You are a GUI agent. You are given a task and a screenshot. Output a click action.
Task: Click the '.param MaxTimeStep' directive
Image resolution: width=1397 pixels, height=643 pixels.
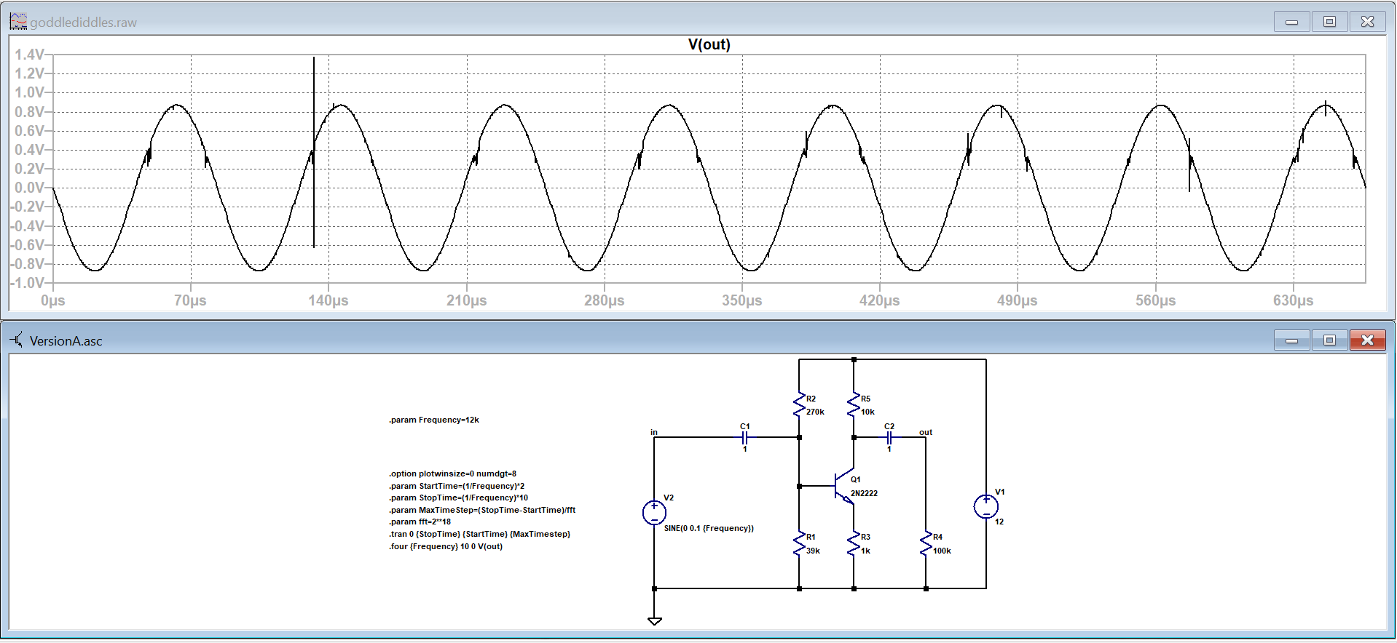pos(482,510)
